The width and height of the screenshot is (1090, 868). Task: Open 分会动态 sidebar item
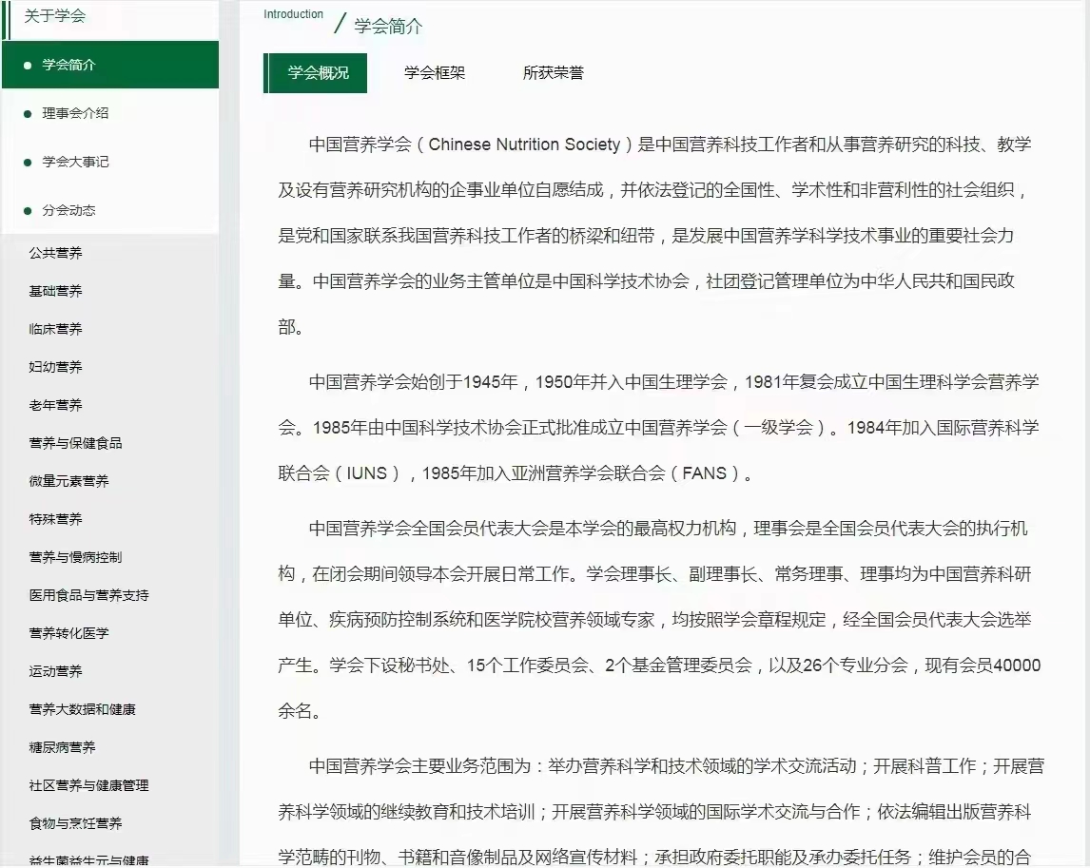(x=68, y=210)
